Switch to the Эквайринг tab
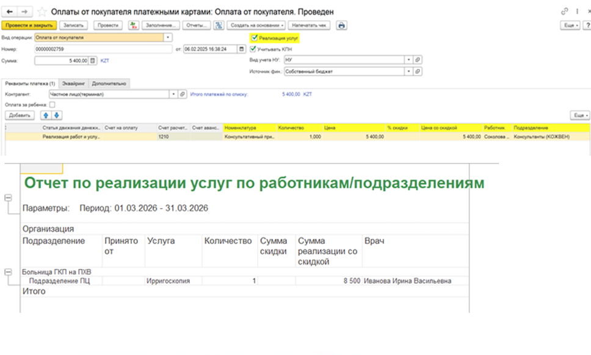The image size is (591, 355). click(73, 84)
